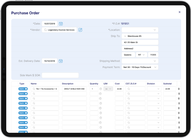Click search icon in second row Name field
191x138 pixels.
tap(34, 94)
